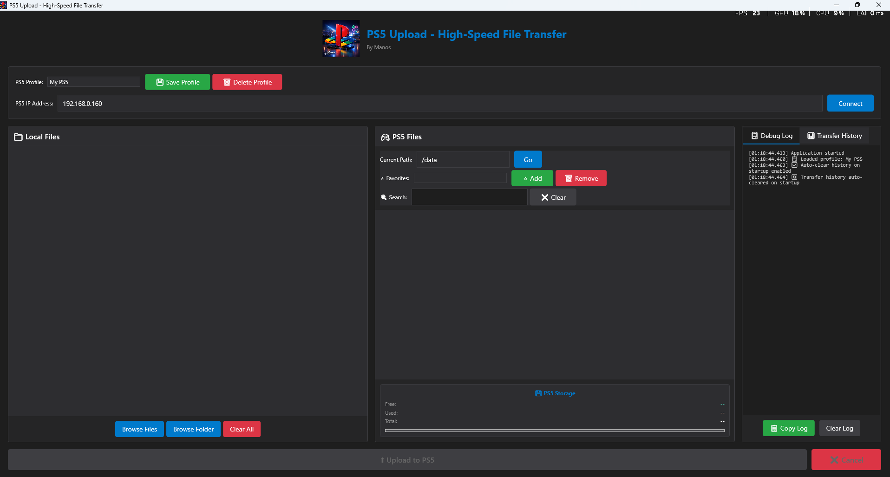Click the Local Files folder icon

pyautogui.click(x=19, y=137)
